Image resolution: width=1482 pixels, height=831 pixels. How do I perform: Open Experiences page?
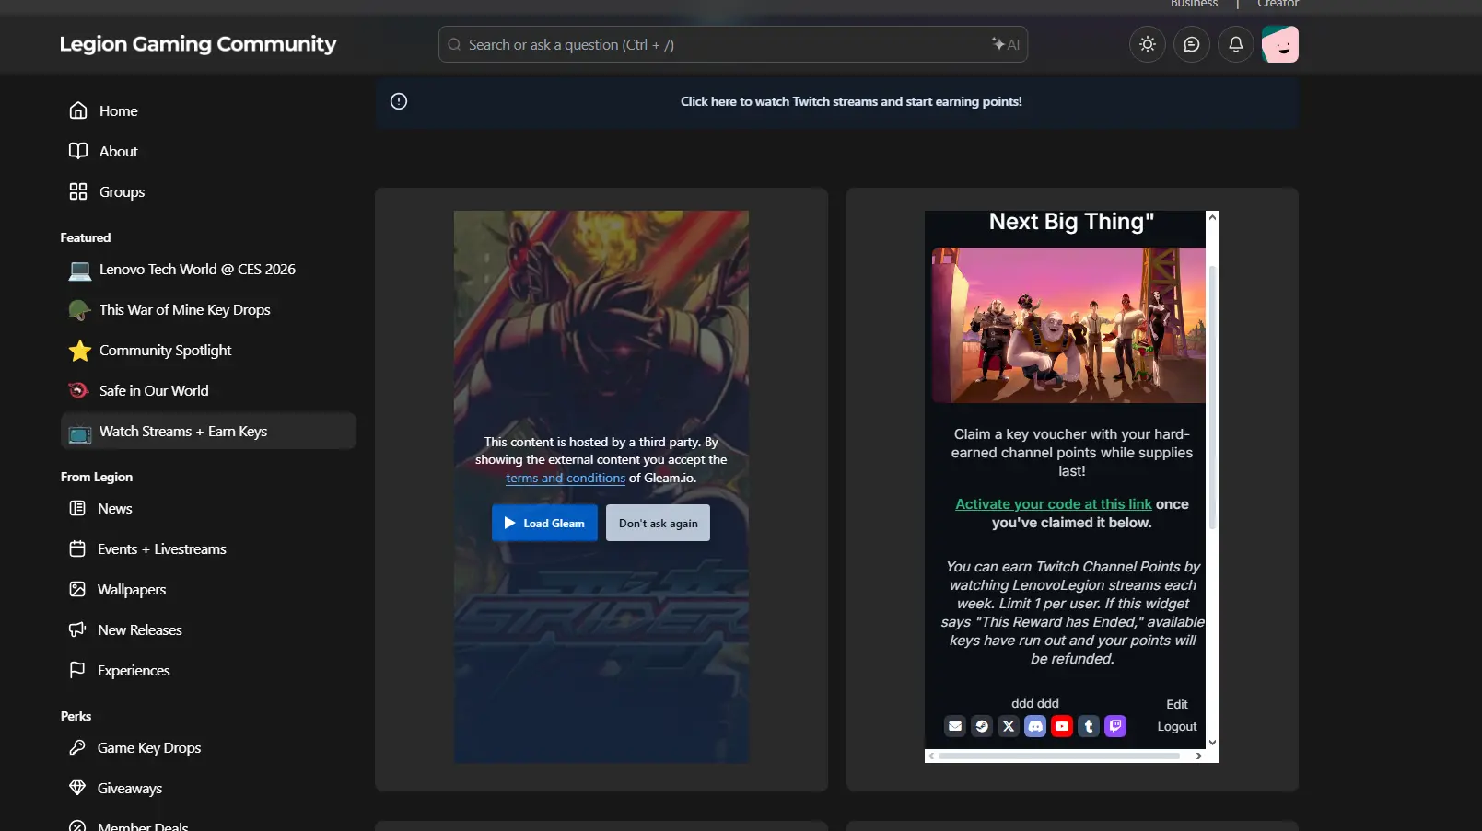pyautogui.click(x=208, y=670)
